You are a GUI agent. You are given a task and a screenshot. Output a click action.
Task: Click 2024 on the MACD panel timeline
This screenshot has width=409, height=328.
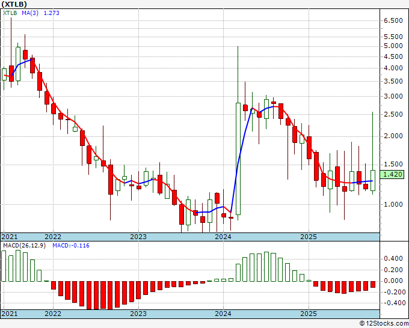pos(224,314)
